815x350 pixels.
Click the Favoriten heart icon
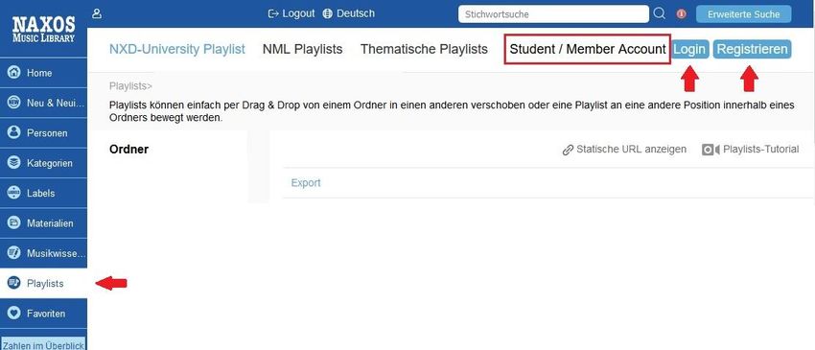point(14,314)
